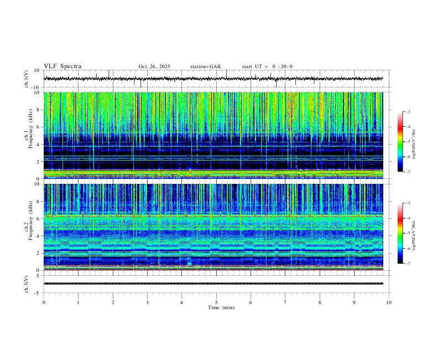This screenshot has height=339, width=438.
Task: Click the "8" frequency tick on ch.2 axis
Action: (x=39, y=202)
